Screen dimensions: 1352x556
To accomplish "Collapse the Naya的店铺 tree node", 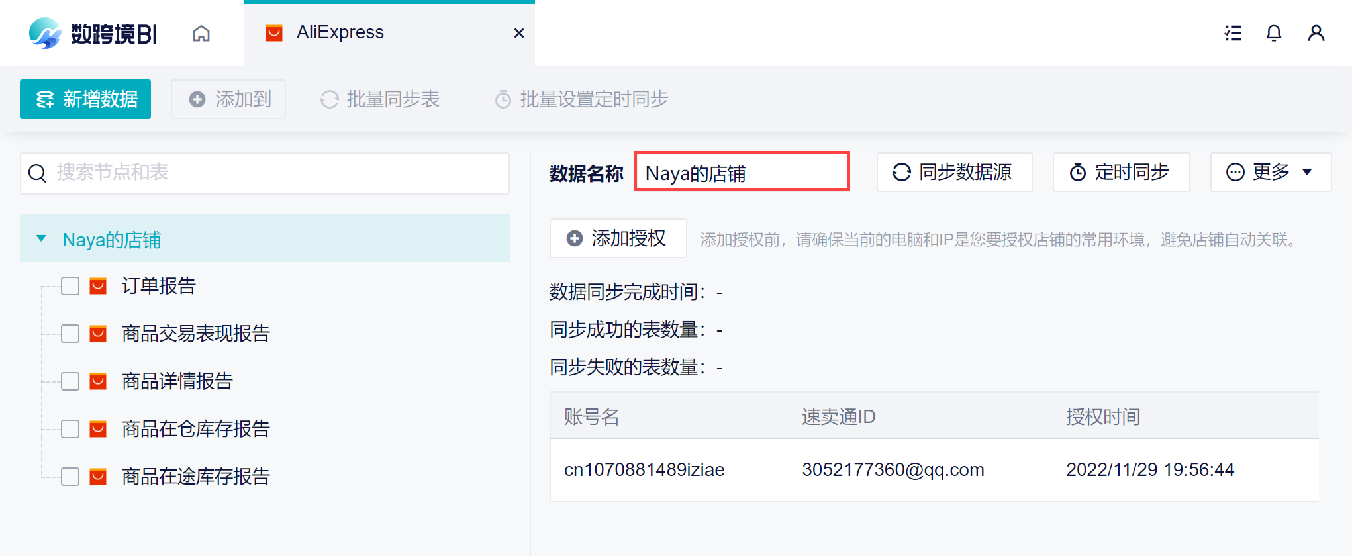I will click(x=41, y=238).
